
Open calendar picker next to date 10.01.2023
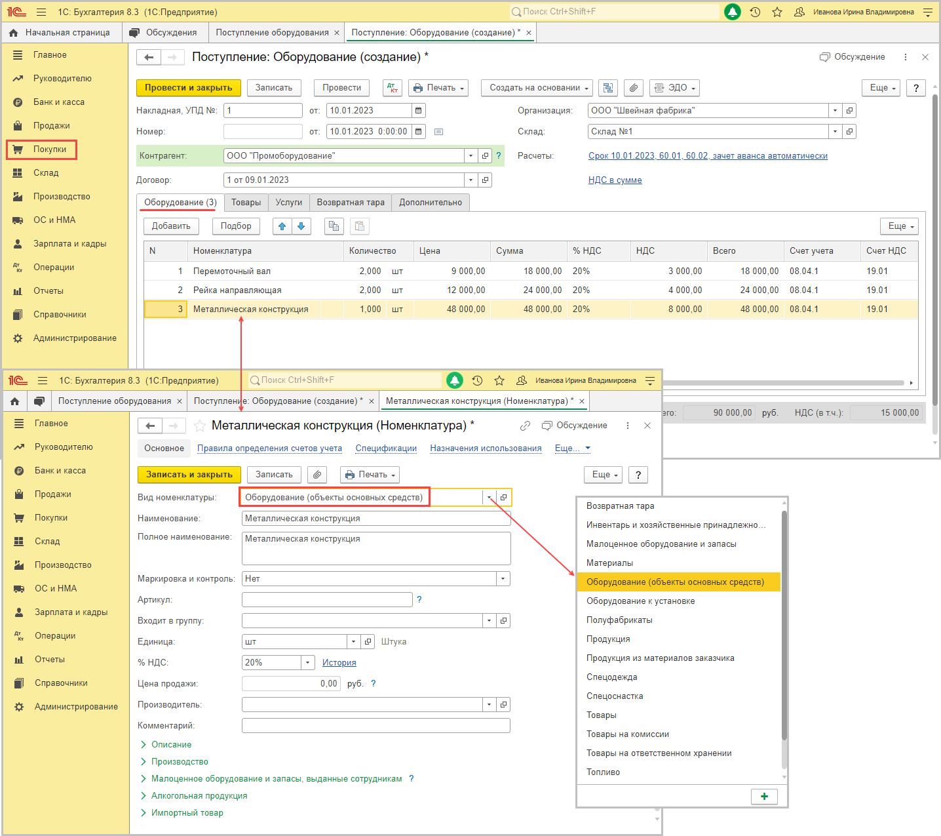click(419, 111)
